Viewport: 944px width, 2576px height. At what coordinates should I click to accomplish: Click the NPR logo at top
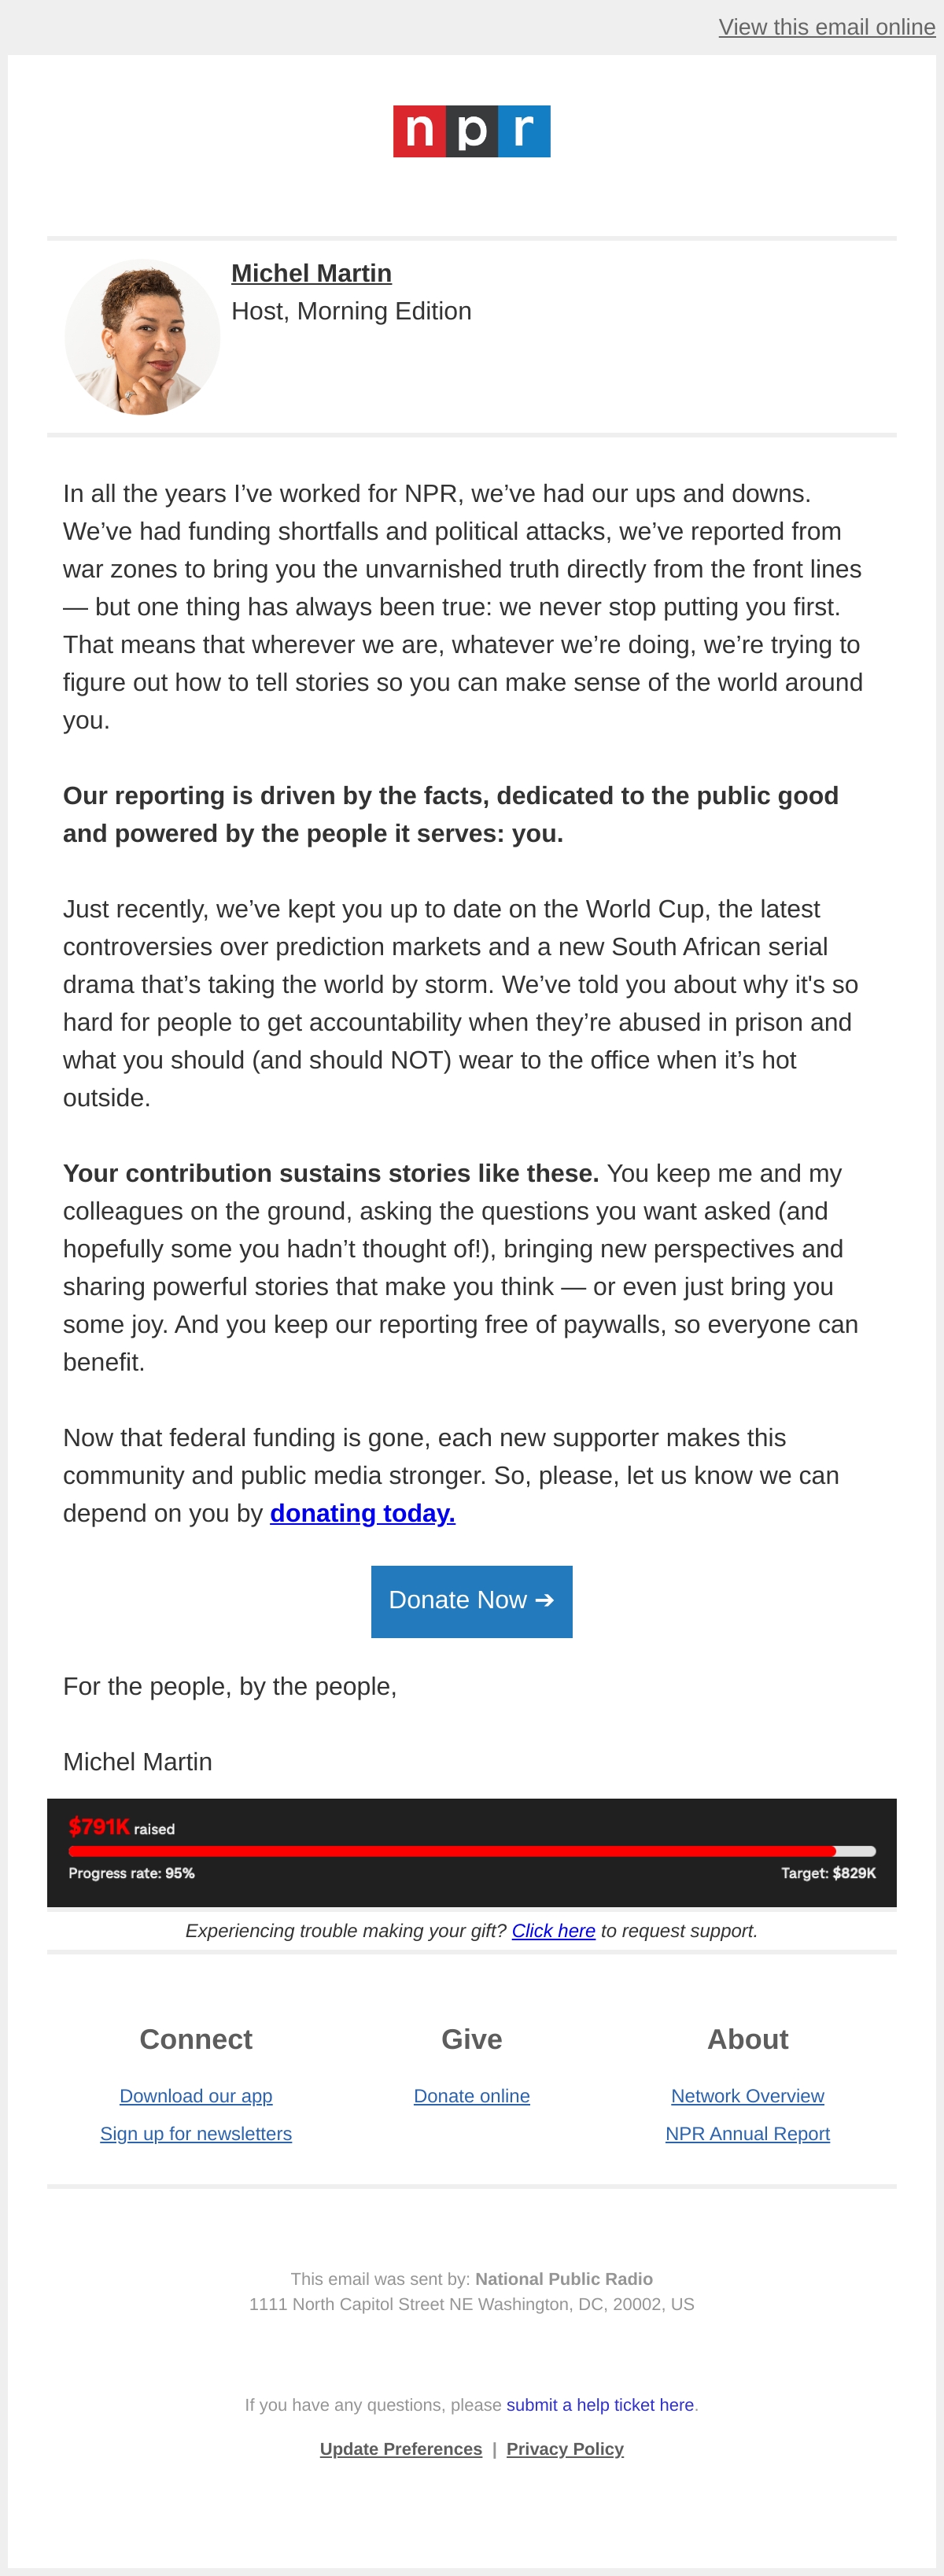(x=471, y=131)
